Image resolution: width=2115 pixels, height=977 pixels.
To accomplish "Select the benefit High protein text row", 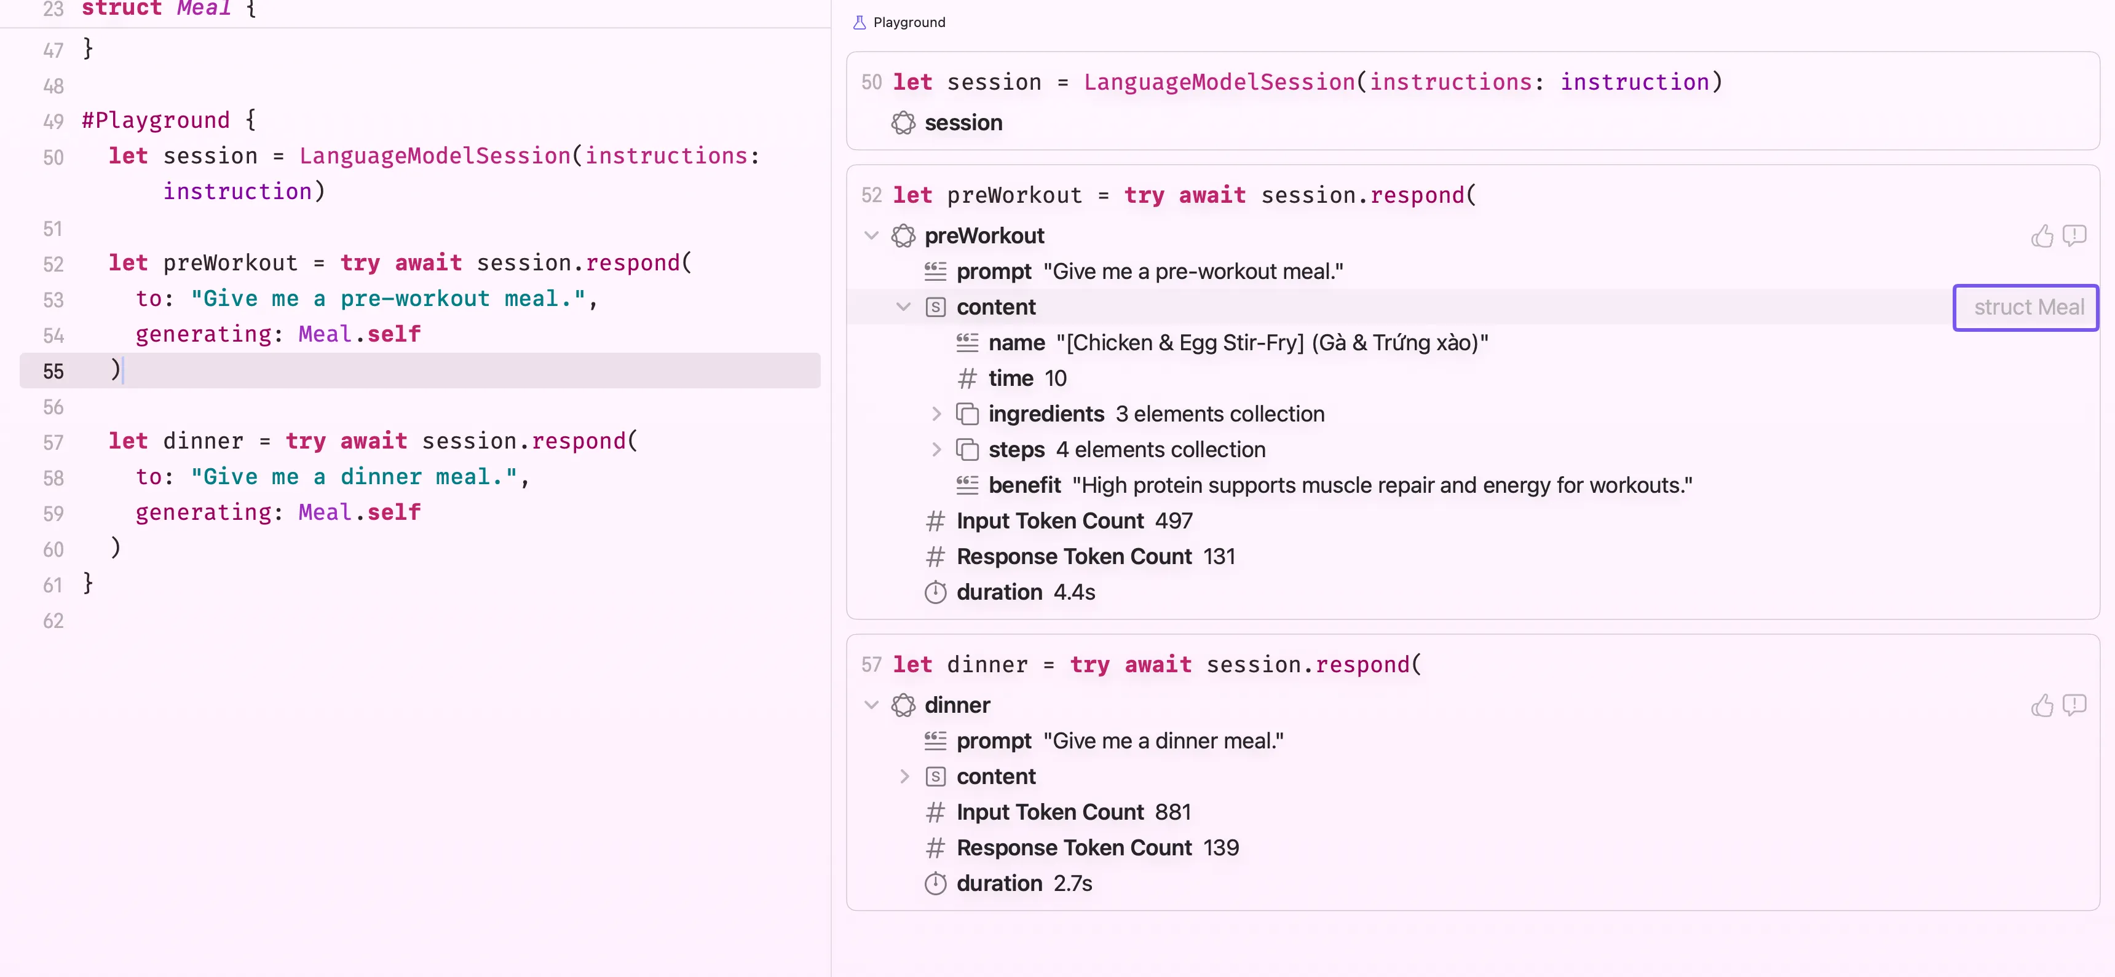I will (1472, 485).
